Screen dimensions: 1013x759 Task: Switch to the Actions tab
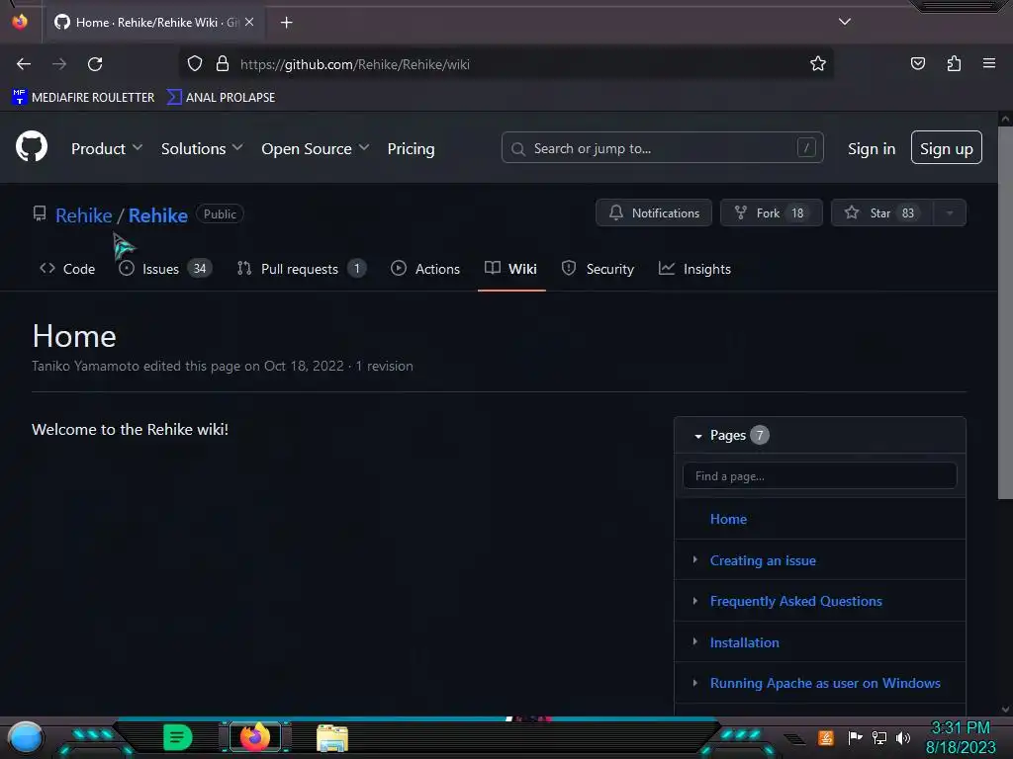[425, 269]
